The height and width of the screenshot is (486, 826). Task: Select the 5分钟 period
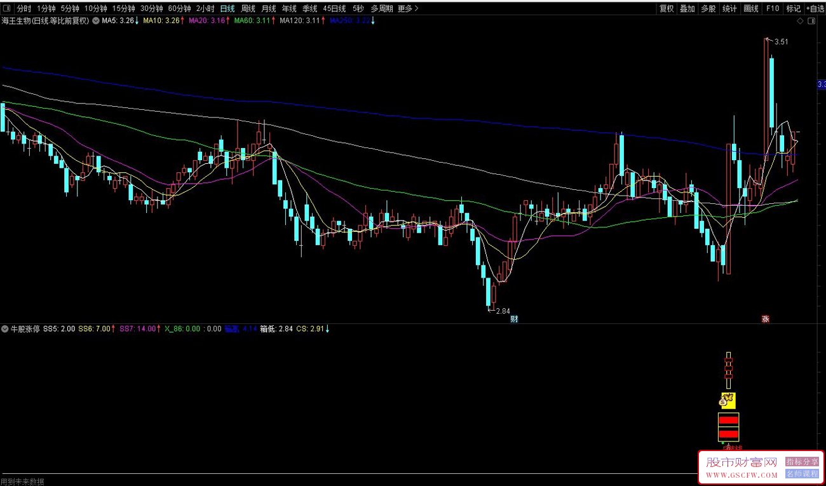[x=70, y=9]
